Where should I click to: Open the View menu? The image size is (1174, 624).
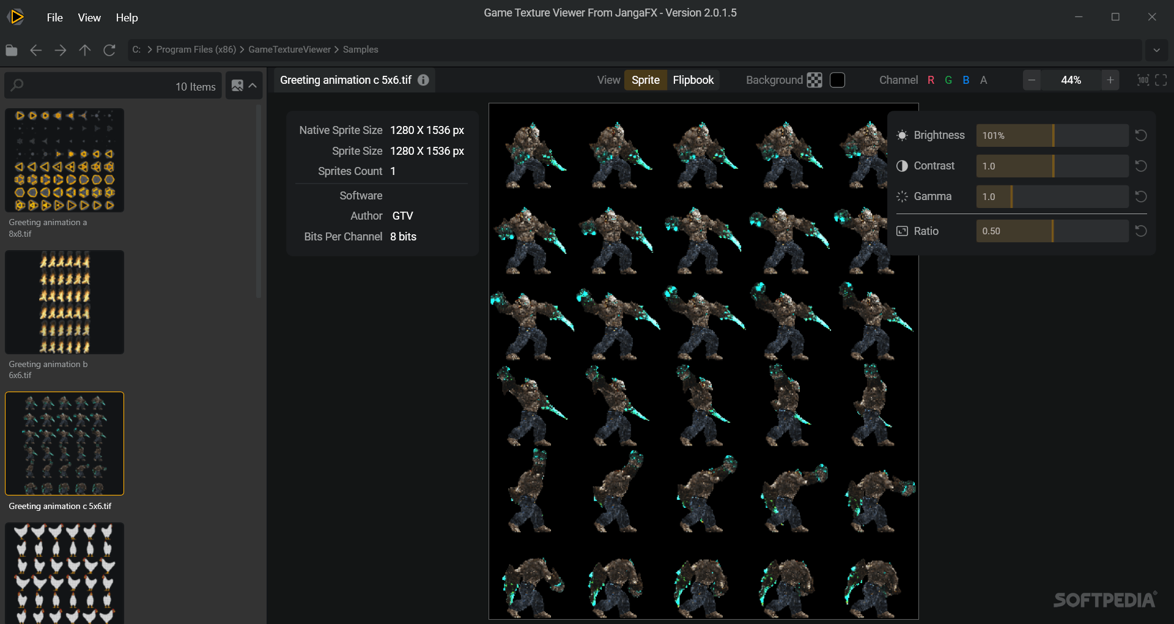click(89, 18)
